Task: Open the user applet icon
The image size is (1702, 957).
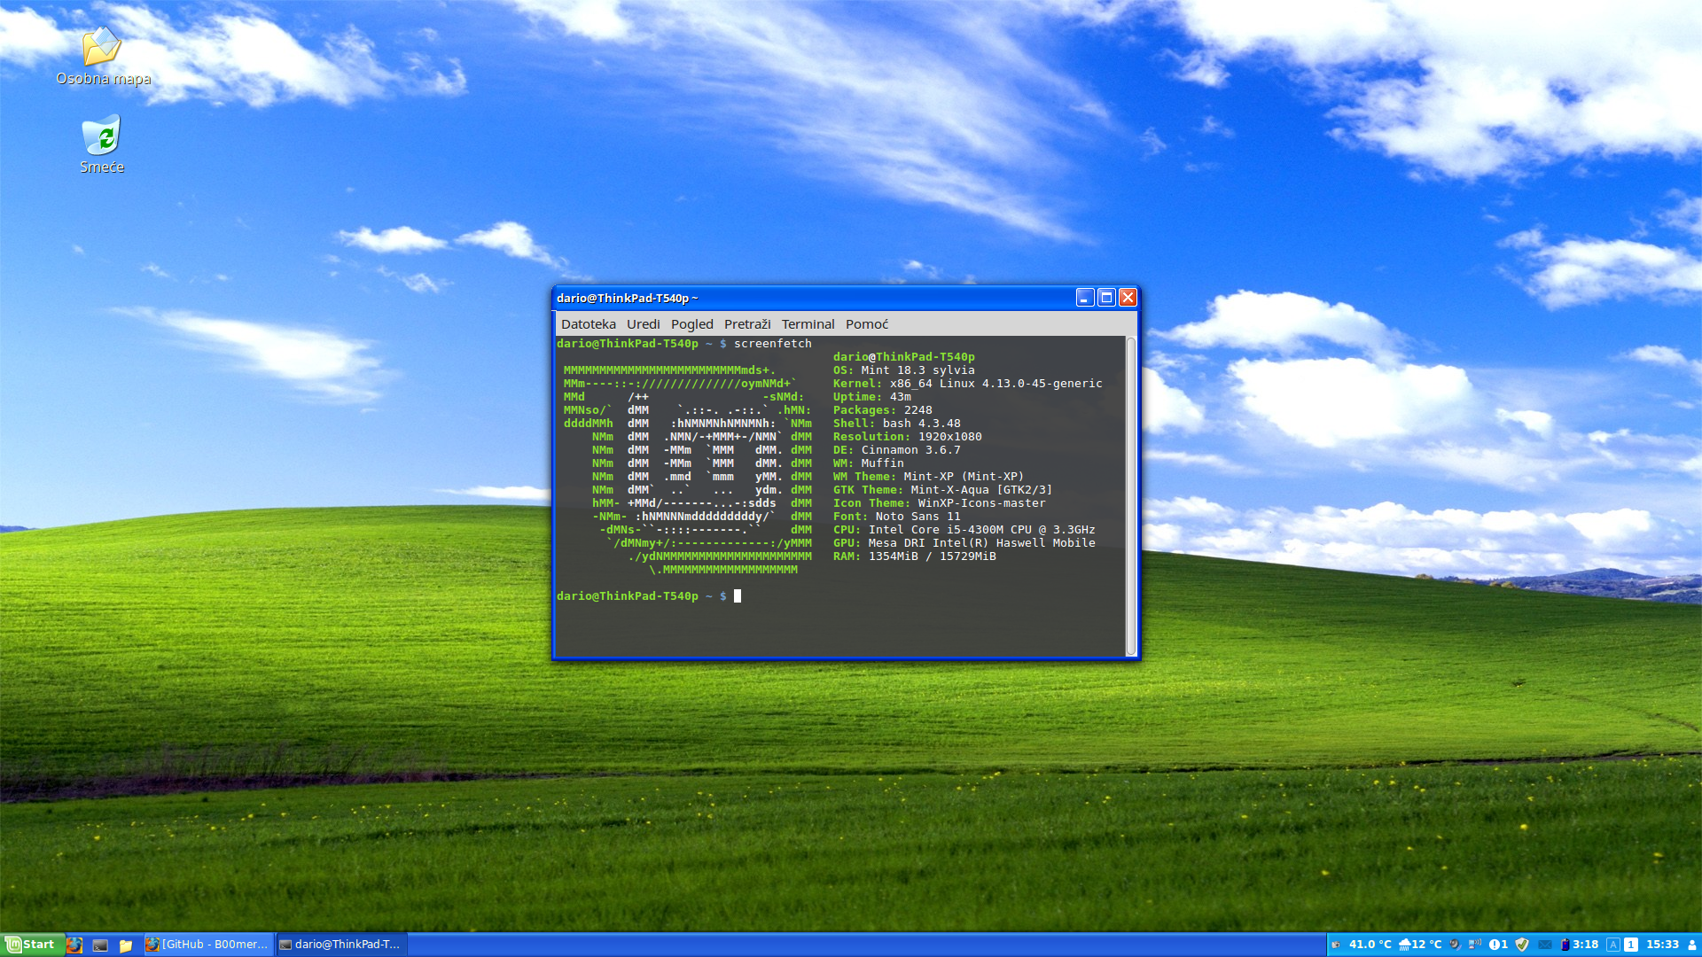Action: pos(1691,945)
